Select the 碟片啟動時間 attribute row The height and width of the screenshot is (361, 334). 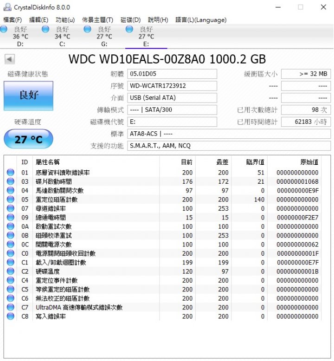163,181
